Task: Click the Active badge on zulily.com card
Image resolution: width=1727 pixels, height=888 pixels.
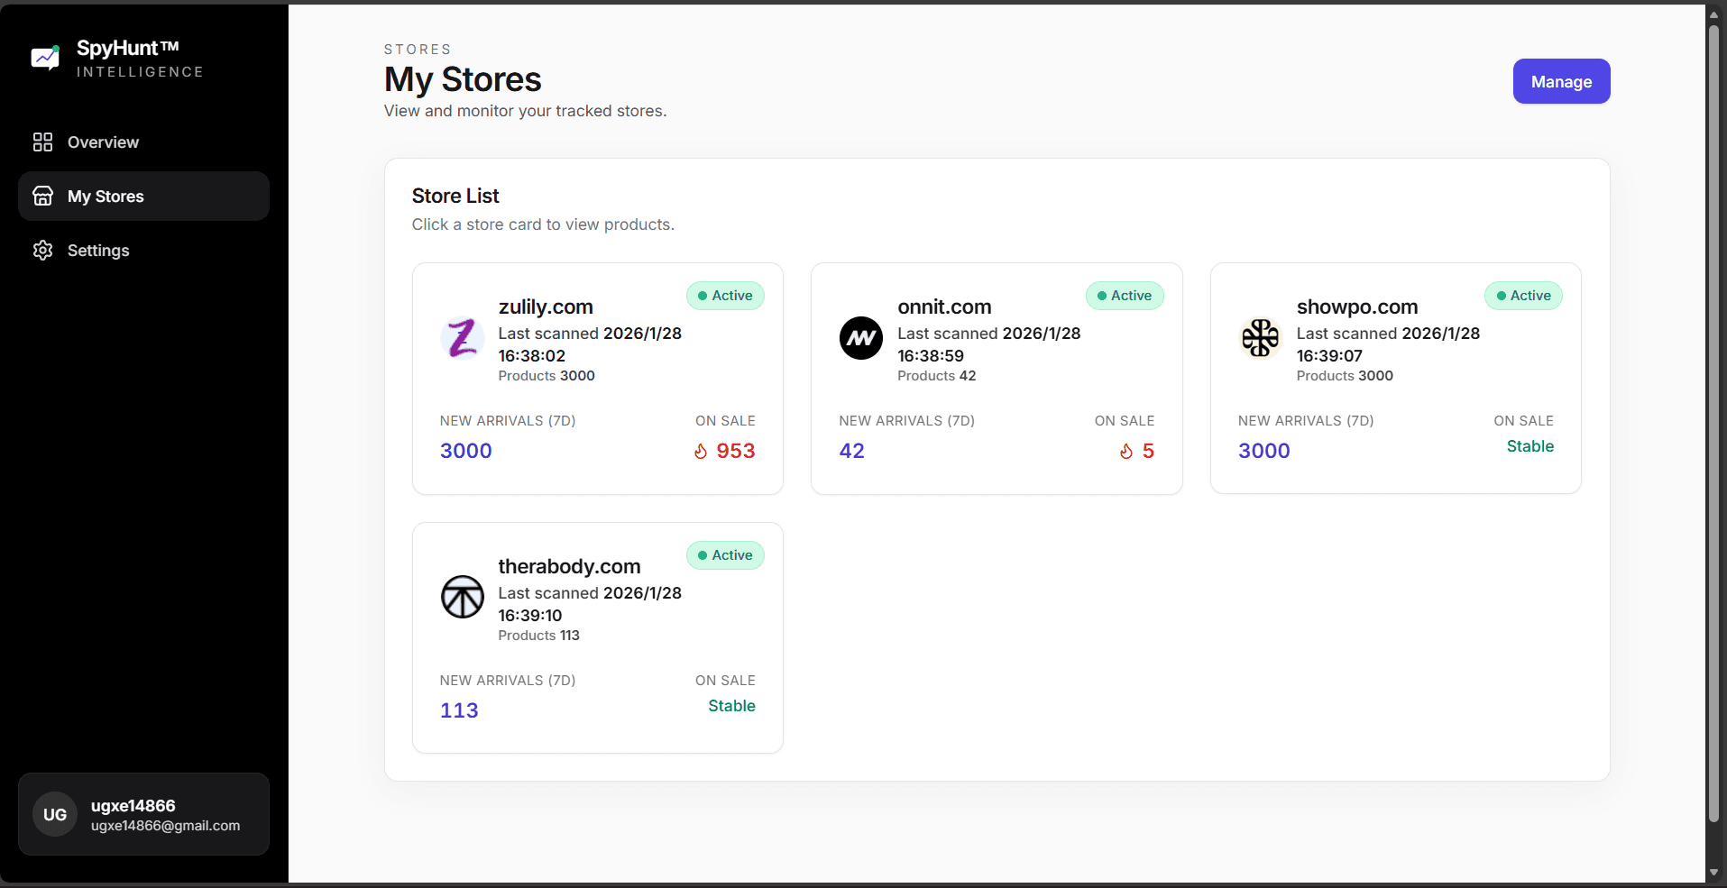Action: pos(725,295)
